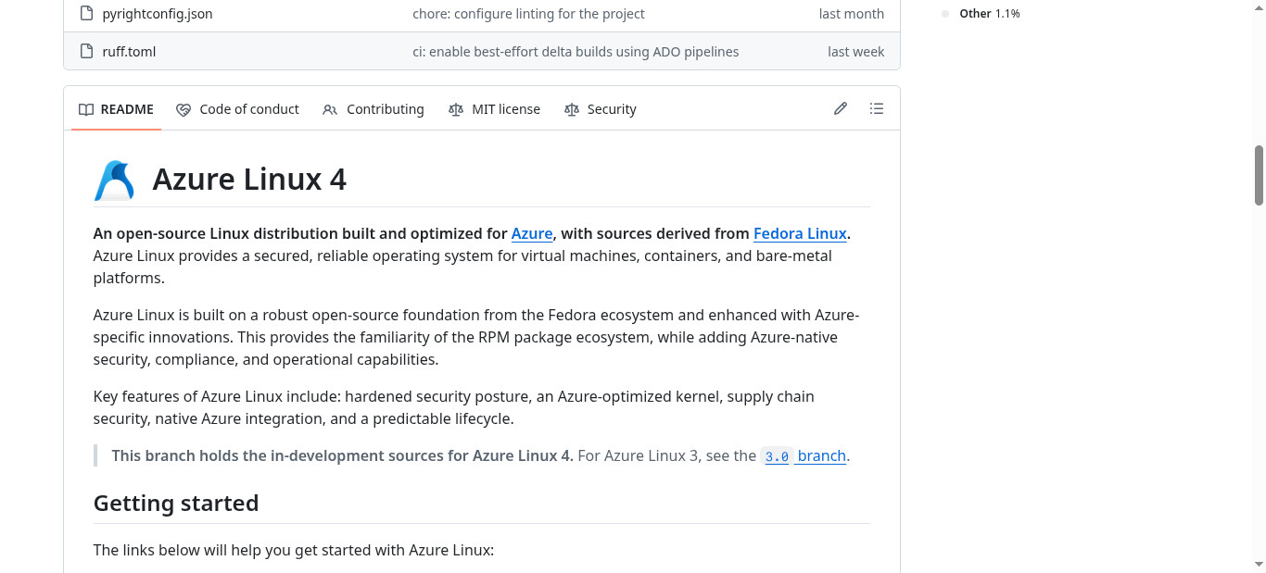Click the pencil icon to edit the README
Image resolution: width=1266 pixels, height=573 pixels.
click(841, 109)
